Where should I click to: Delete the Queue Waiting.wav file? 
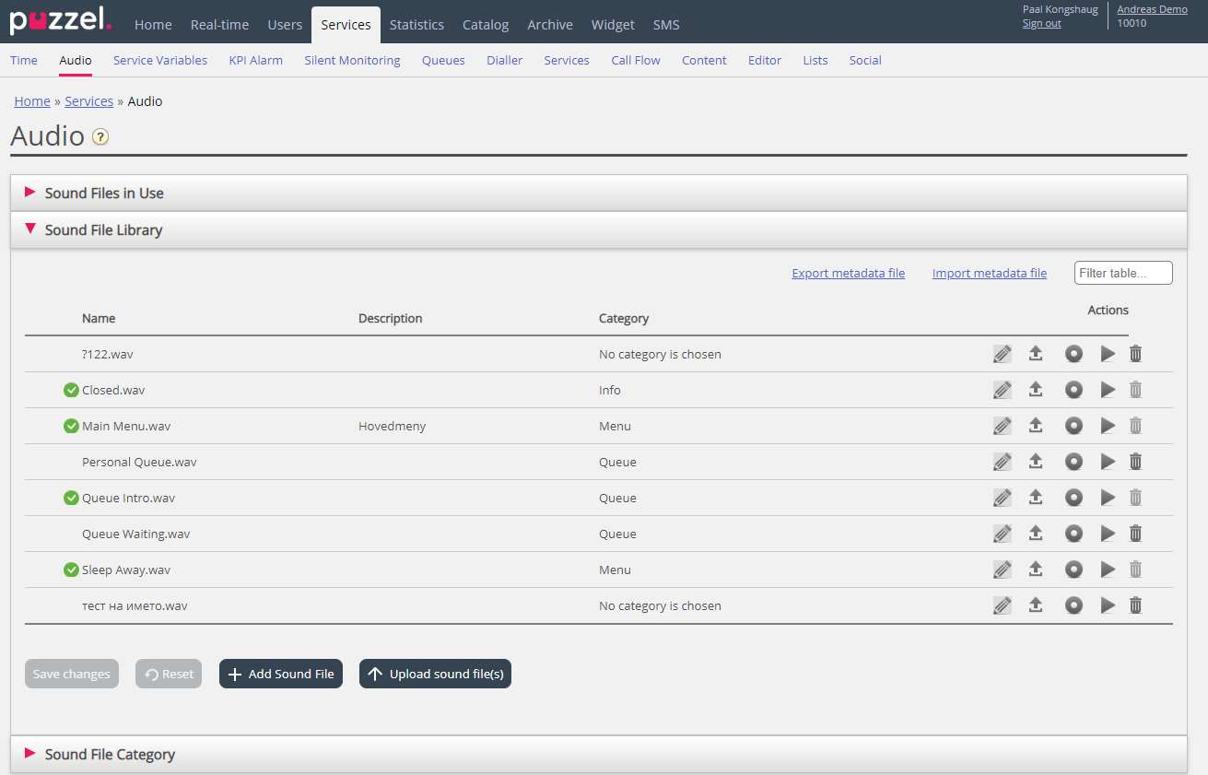pyautogui.click(x=1136, y=534)
